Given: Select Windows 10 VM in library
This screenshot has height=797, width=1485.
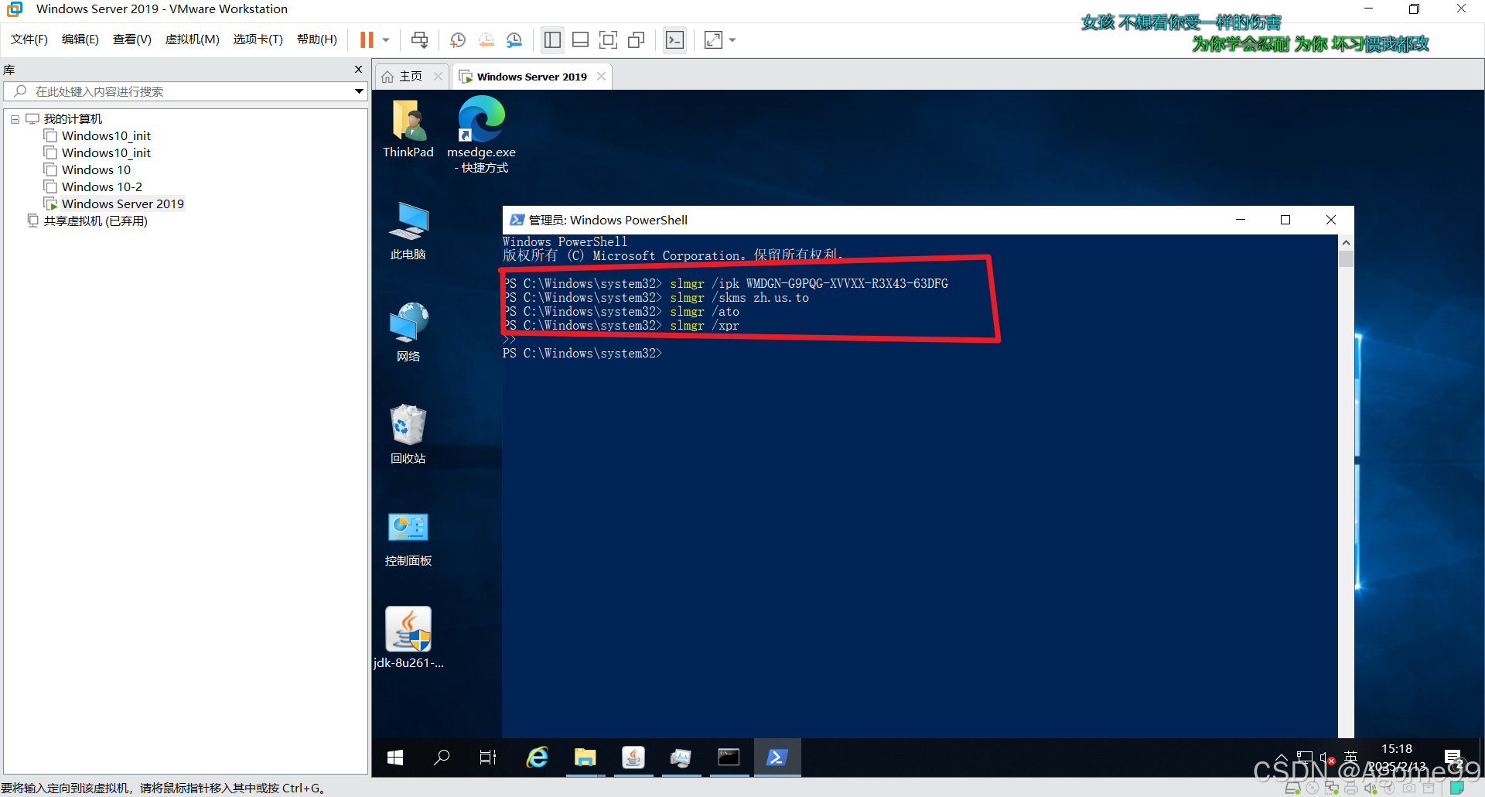Looking at the screenshot, I should click(x=96, y=170).
